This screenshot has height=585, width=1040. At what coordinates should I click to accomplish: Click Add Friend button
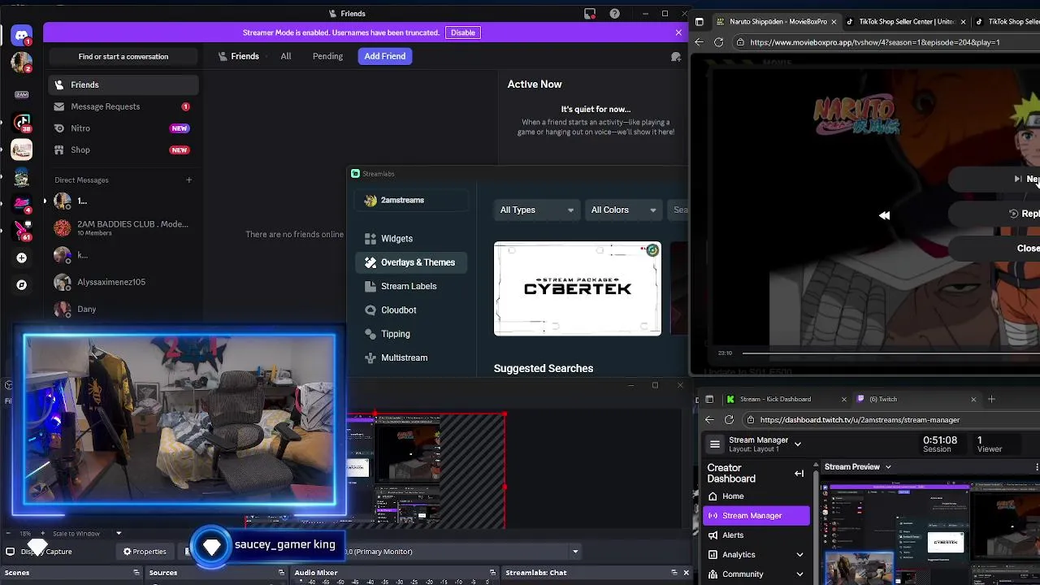(385, 56)
